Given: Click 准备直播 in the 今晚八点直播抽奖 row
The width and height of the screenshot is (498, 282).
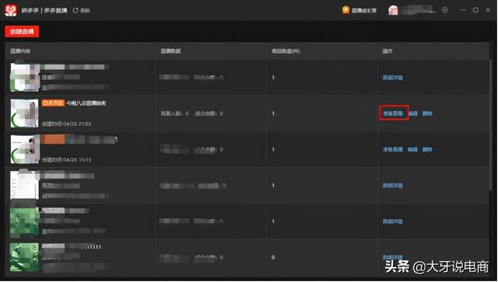Looking at the screenshot, I should [x=393, y=113].
